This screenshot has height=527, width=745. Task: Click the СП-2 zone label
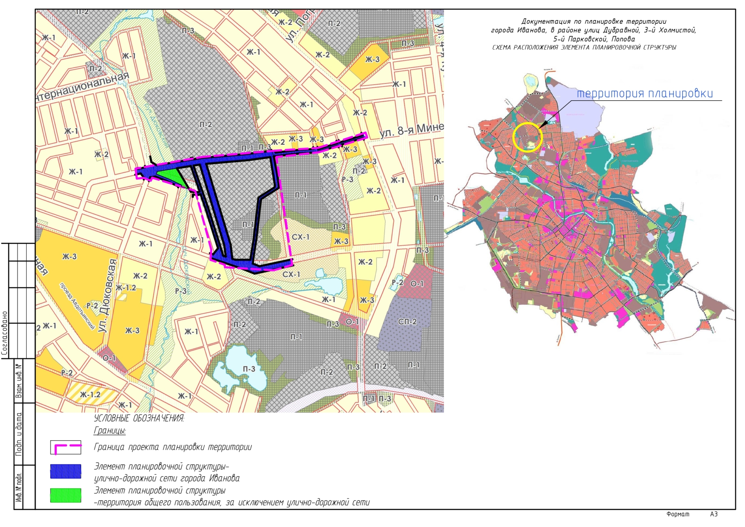pos(407,322)
